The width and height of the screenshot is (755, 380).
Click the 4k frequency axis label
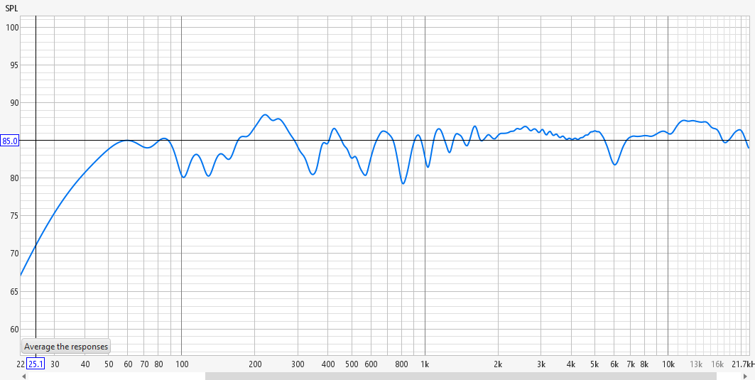pyautogui.click(x=571, y=364)
